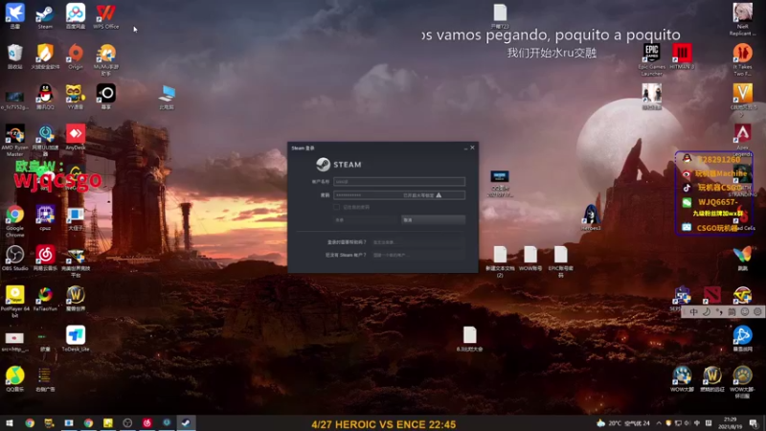The image size is (766, 431).
Task: Open the Dota 2 red desktop icon
Action: pyautogui.click(x=712, y=295)
